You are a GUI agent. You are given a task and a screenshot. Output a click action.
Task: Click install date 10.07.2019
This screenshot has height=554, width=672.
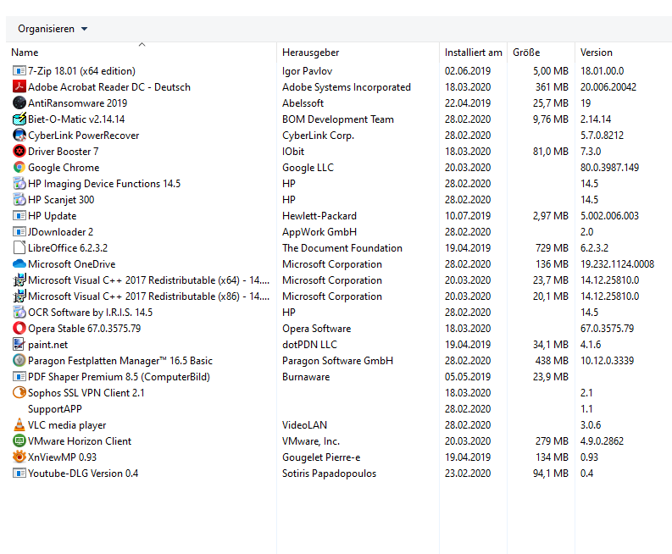(x=468, y=215)
